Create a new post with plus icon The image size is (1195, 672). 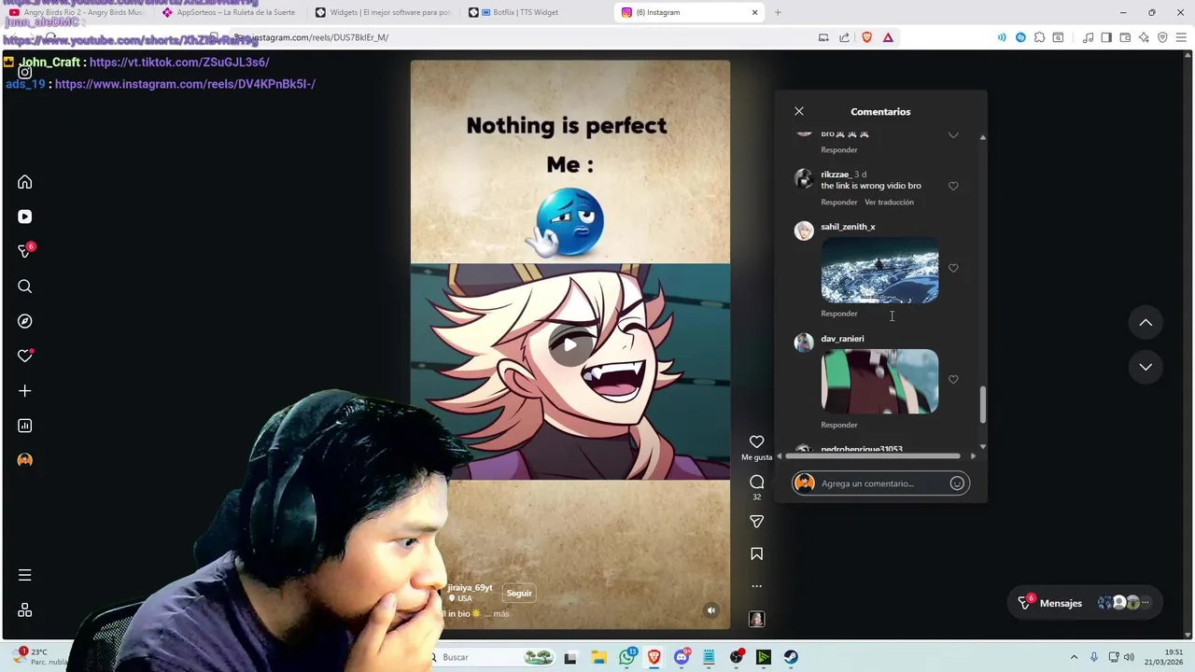pos(25,391)
